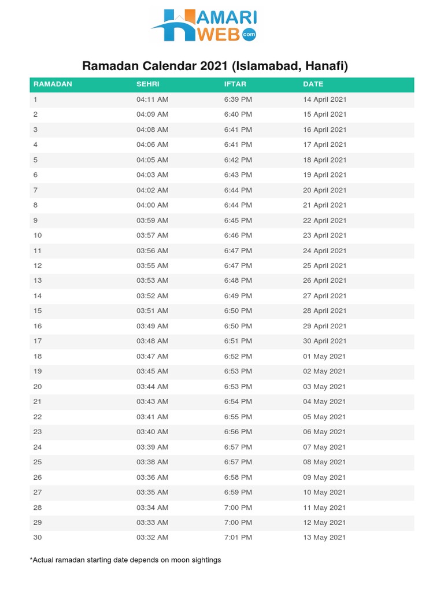Click the 03:44 AM sehri time
This screenshot has width=444, height=592.
click(152, 387)
